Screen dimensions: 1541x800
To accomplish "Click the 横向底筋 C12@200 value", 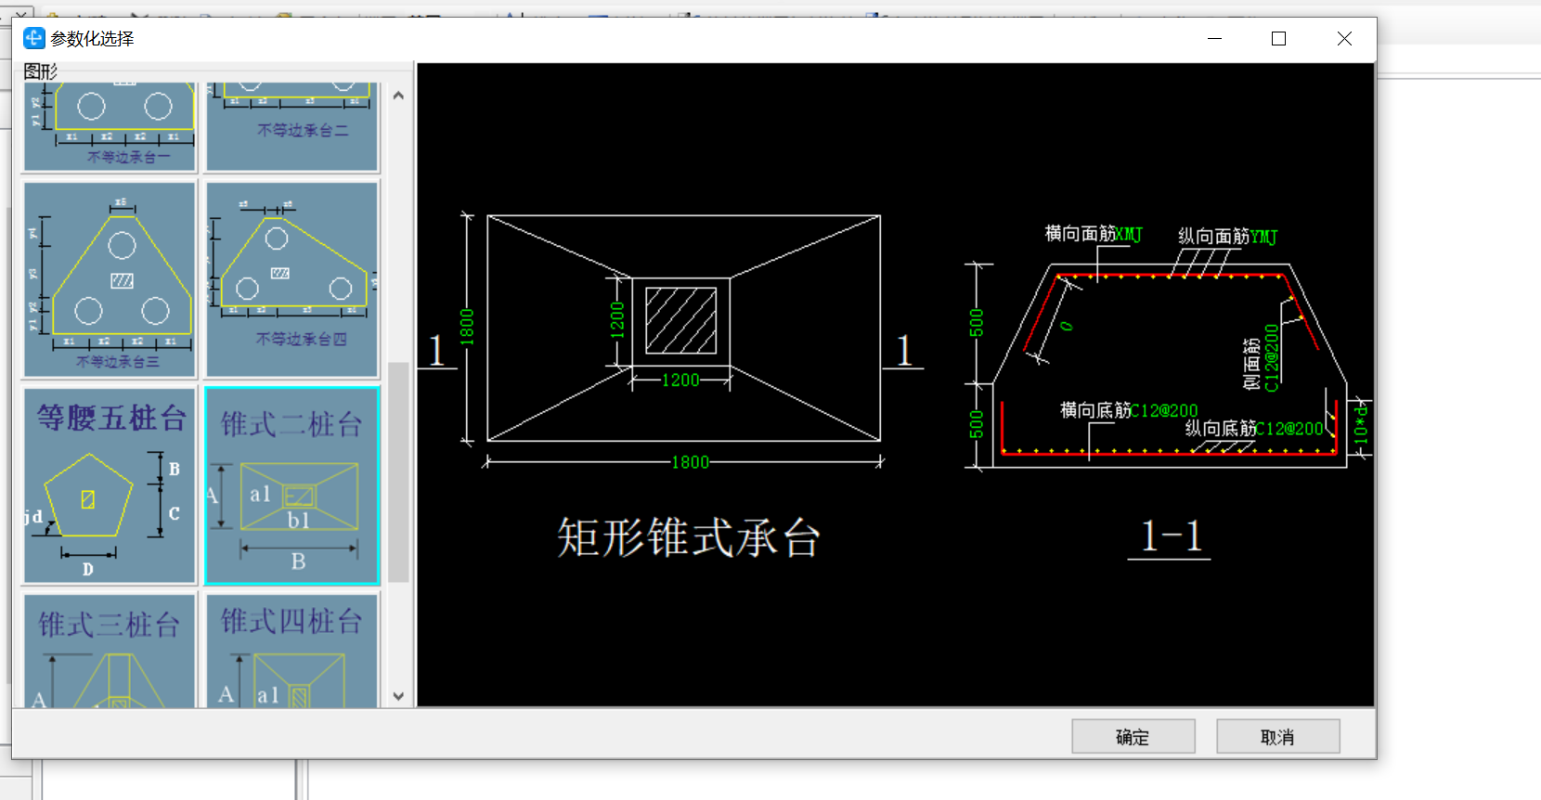I will click(x=1164, y=411).
